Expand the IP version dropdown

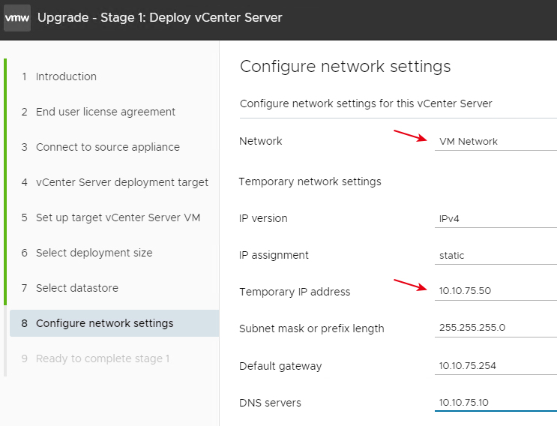(x=496, y=218)
